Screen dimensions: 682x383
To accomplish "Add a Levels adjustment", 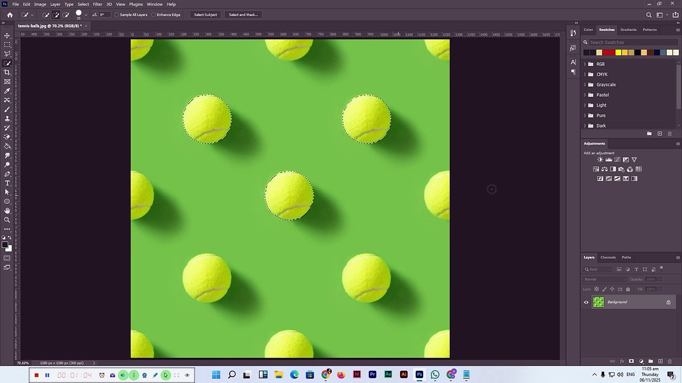I will (609, 160).
